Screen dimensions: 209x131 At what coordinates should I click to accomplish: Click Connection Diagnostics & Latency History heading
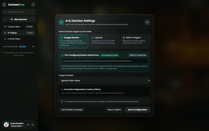[x=82, y=89]
